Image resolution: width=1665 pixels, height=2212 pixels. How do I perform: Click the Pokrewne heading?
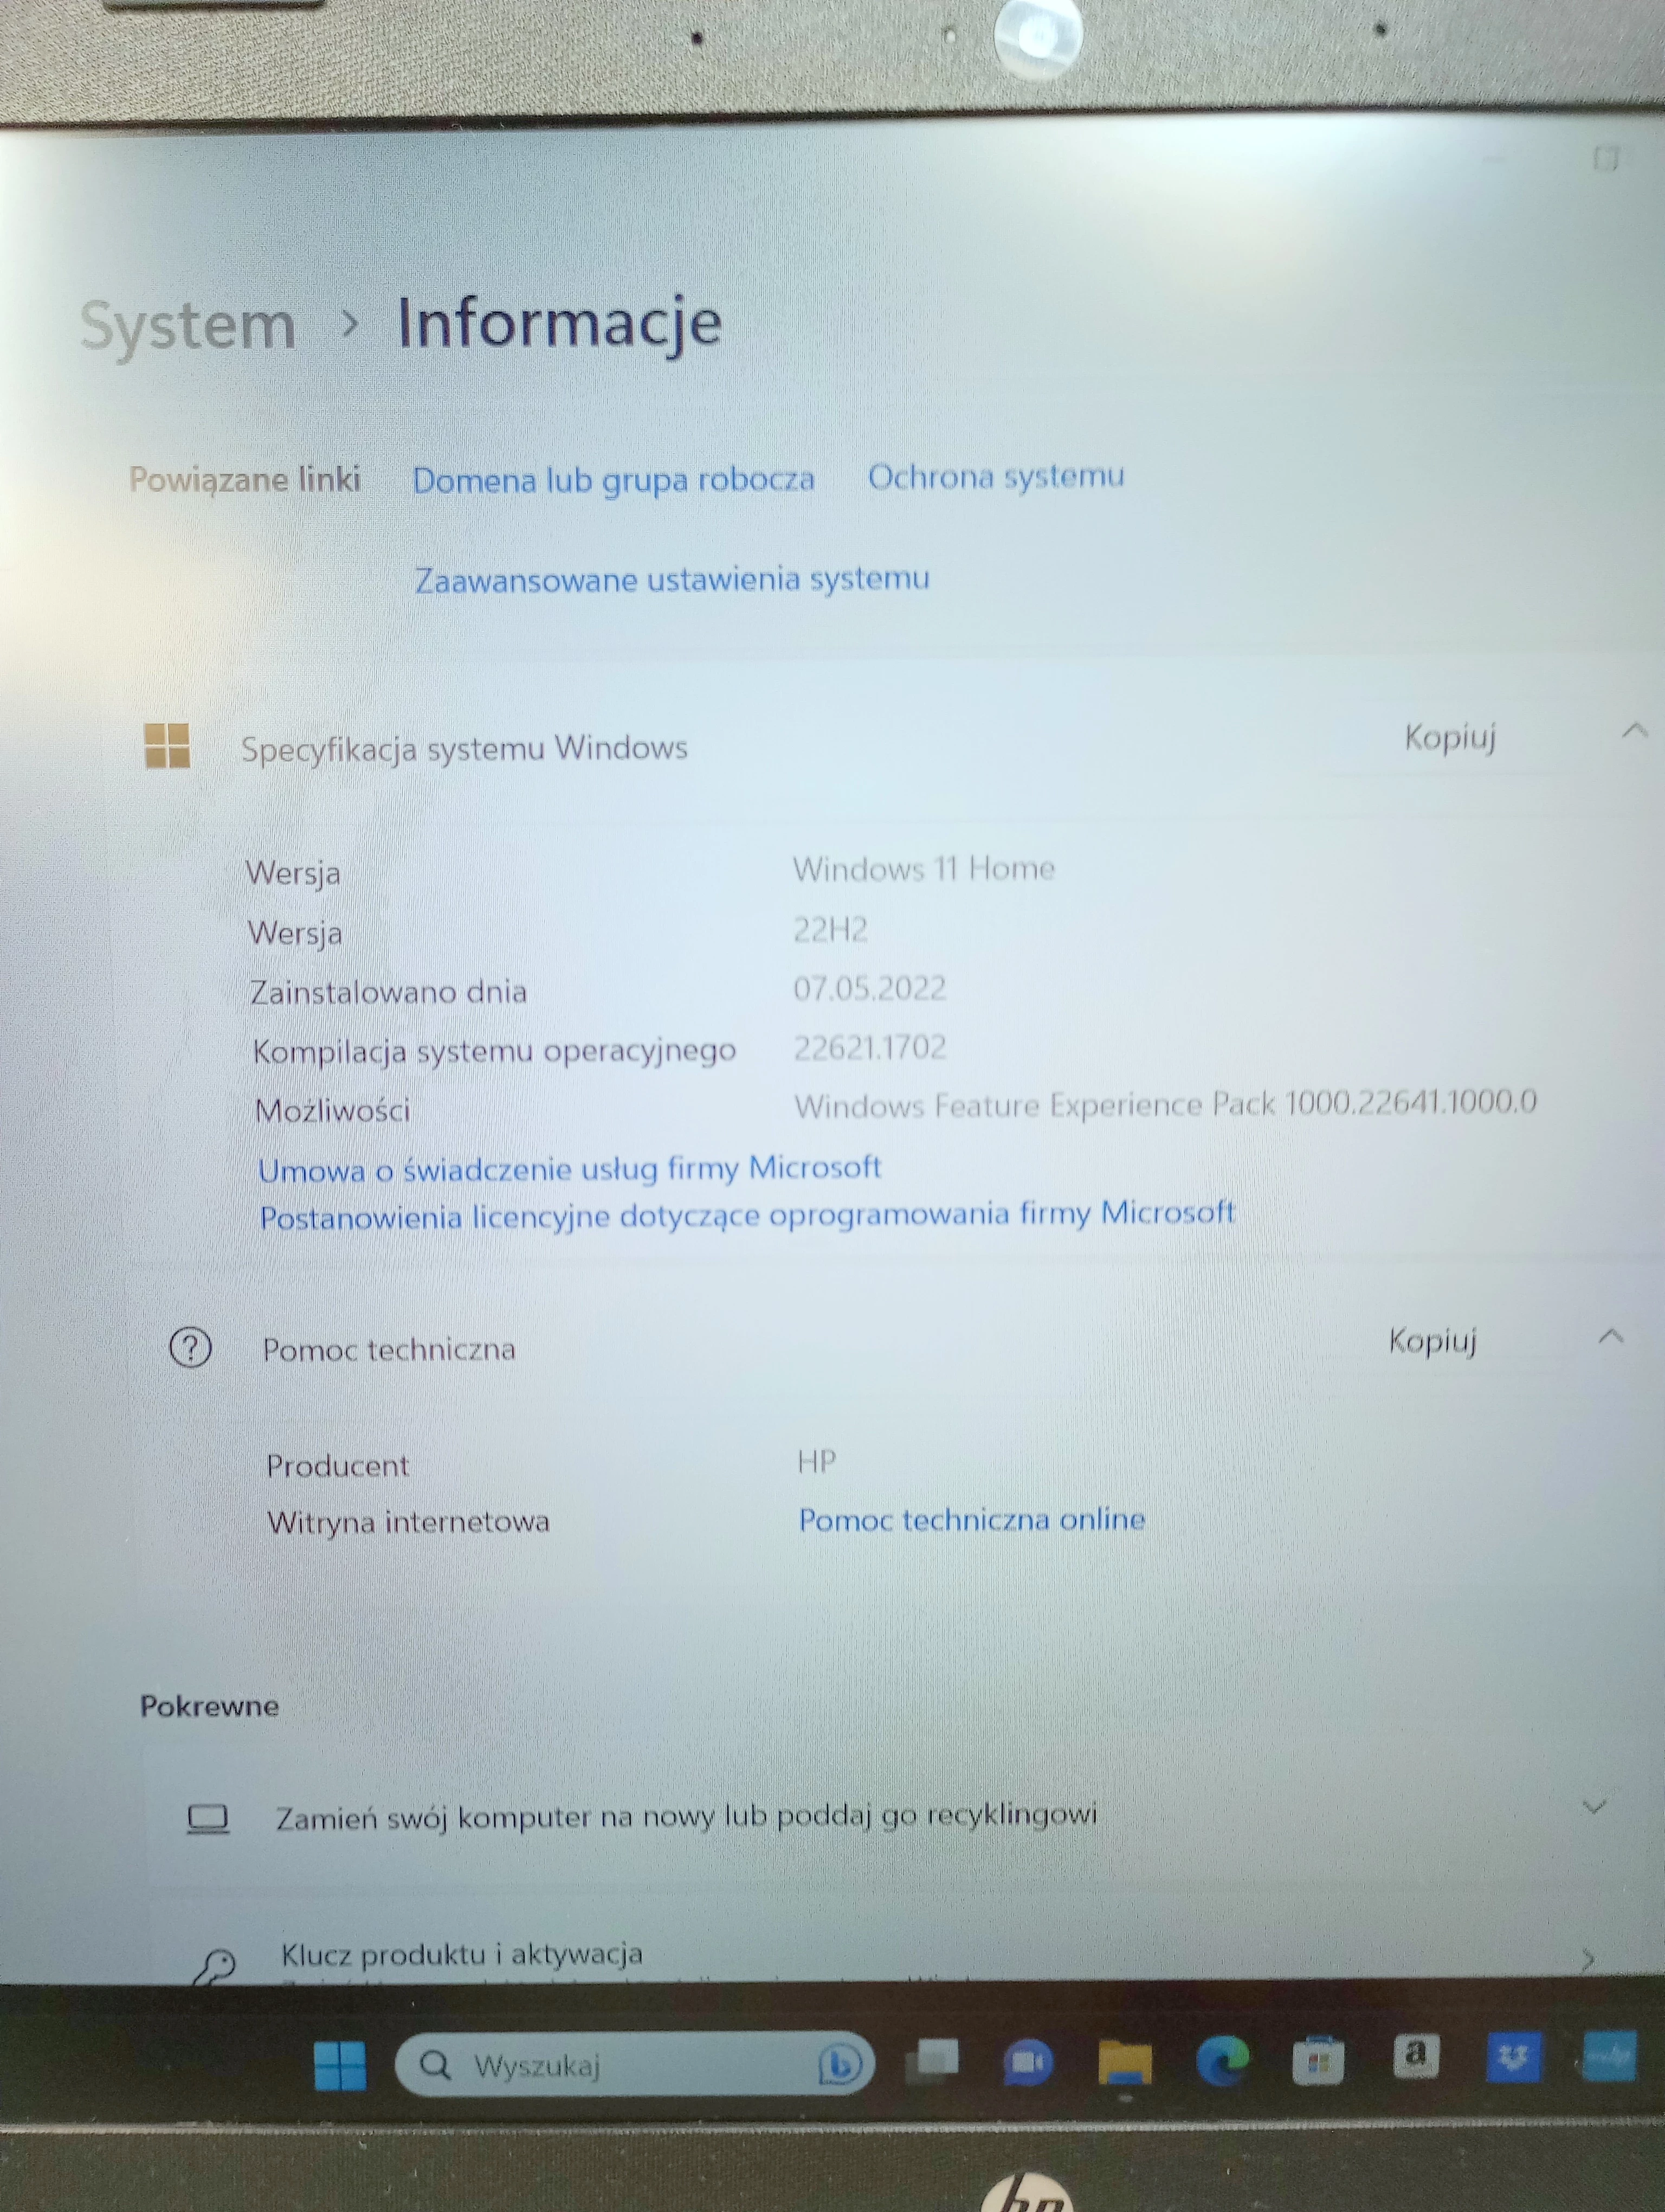209,1705
